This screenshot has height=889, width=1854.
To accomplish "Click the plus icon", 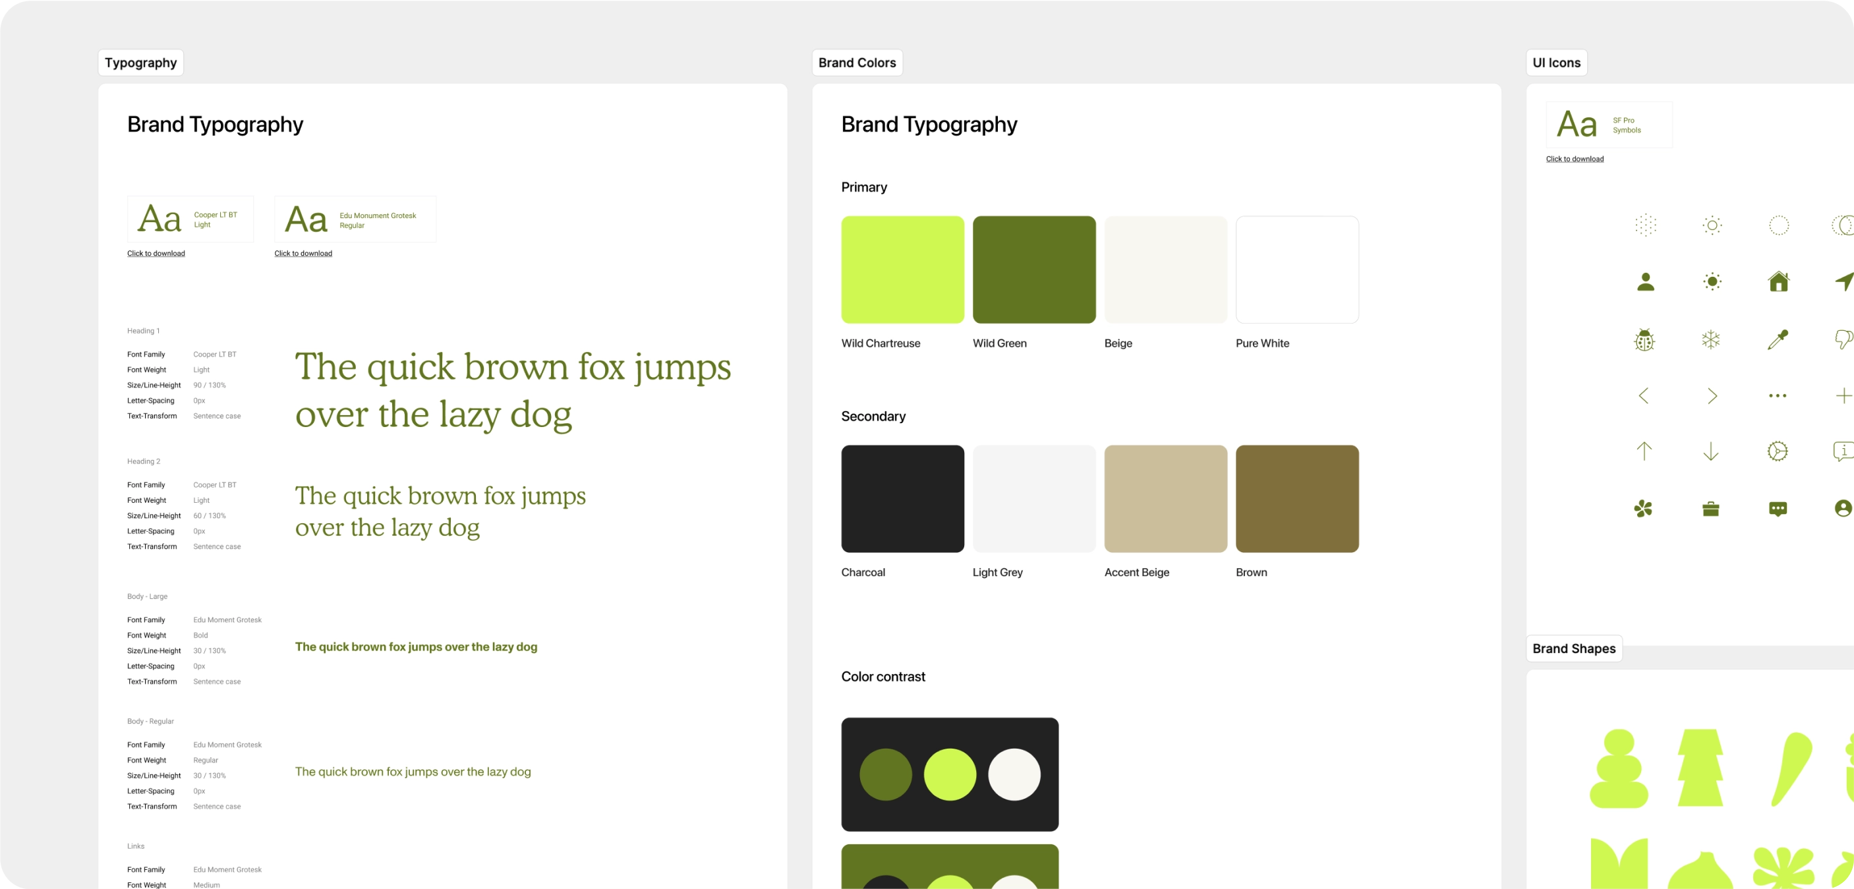I will (1844, 395).
